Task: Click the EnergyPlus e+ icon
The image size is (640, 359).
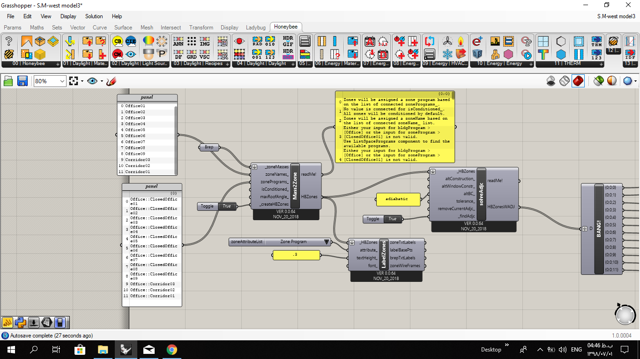Action: [477, 41]
